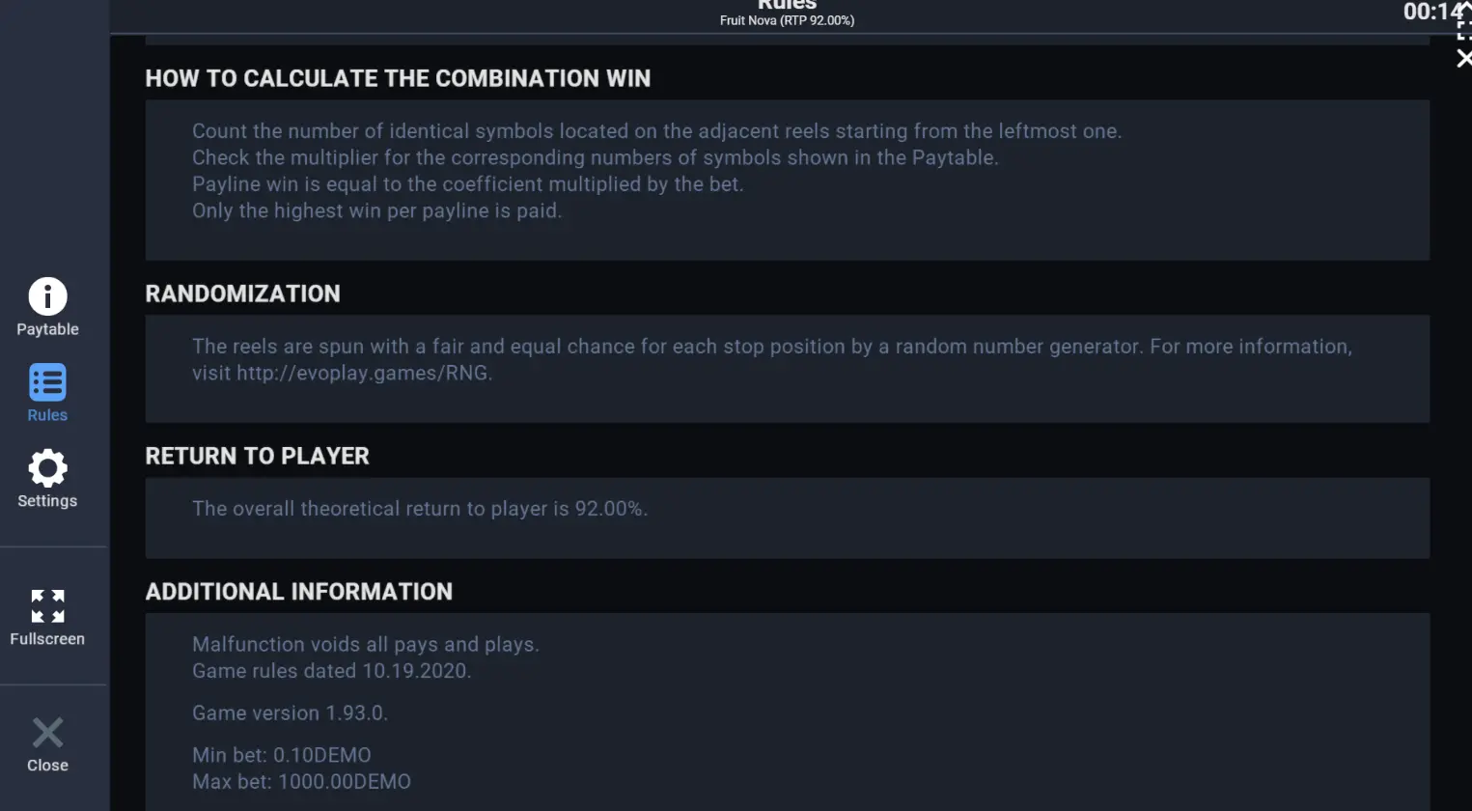
Task: Click the sidebar Close X icon
Action: [47, 733]
